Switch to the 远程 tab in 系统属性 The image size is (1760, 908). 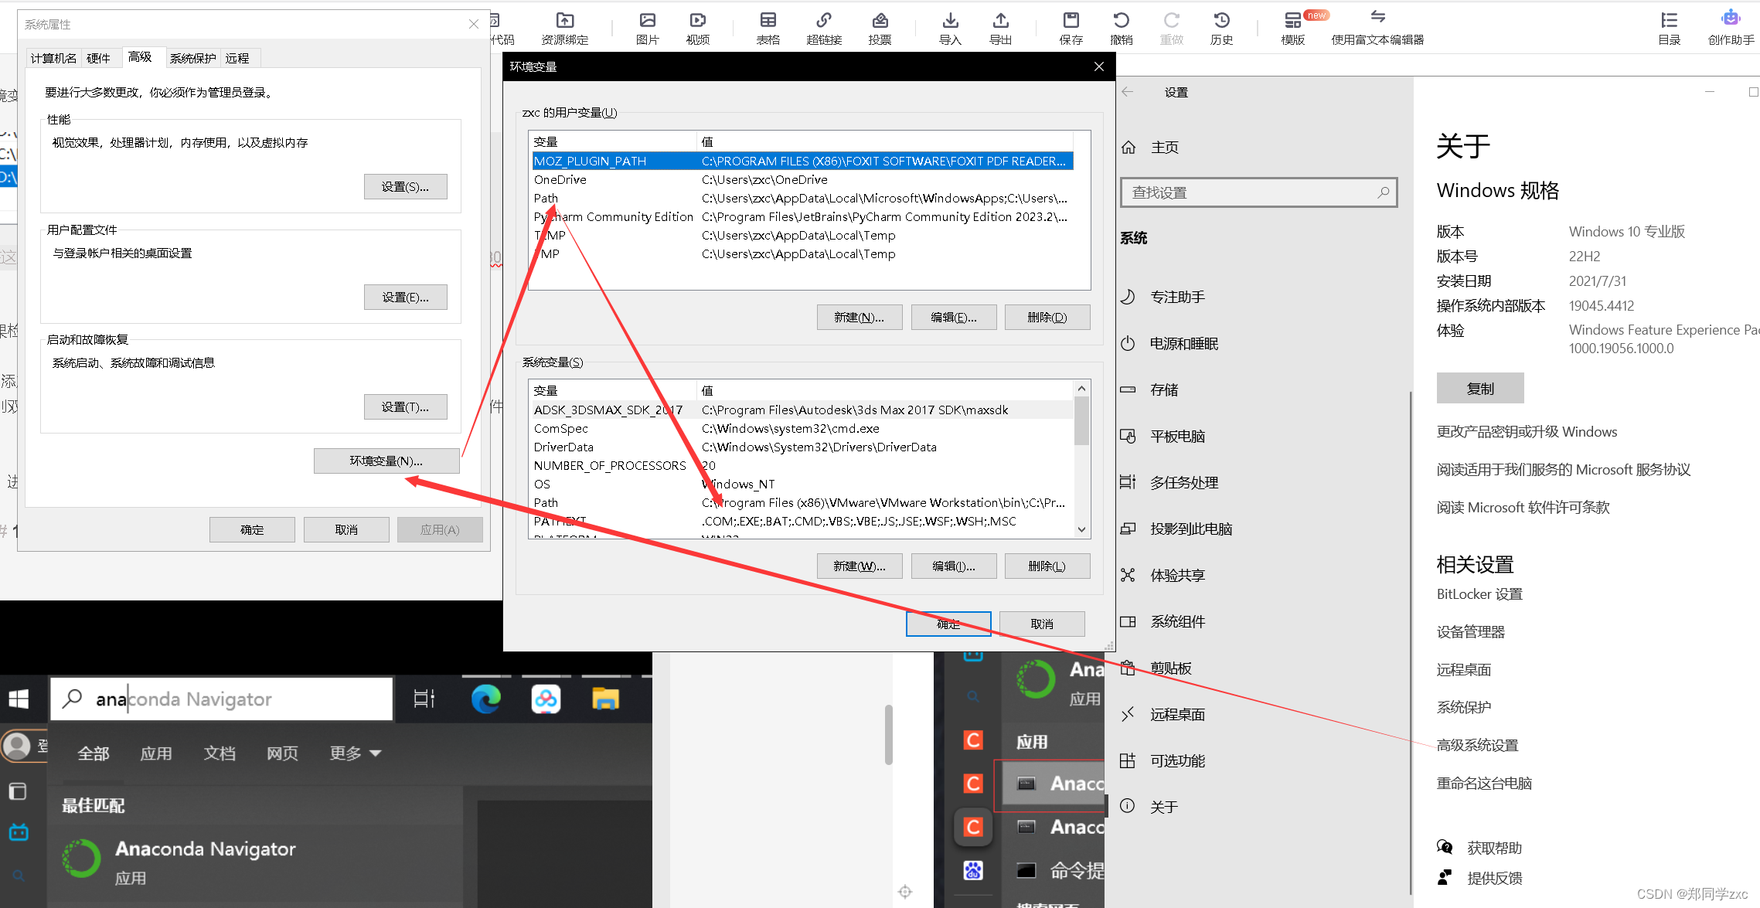(237, 58)
